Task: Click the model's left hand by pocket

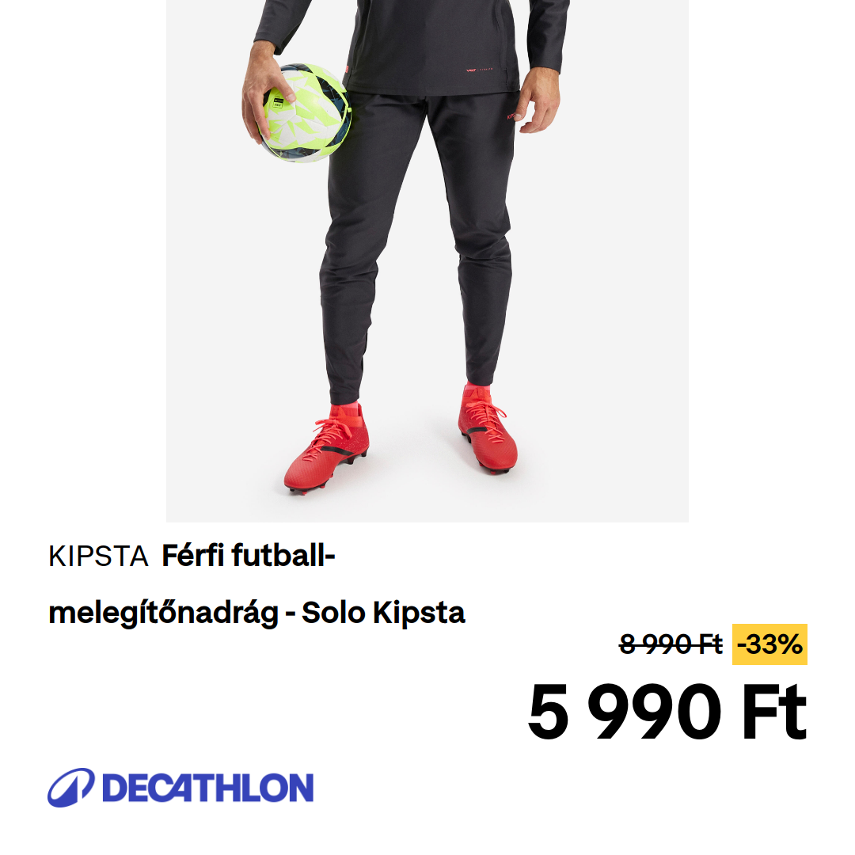Action: pyautogui.click(x=539, y=101)
